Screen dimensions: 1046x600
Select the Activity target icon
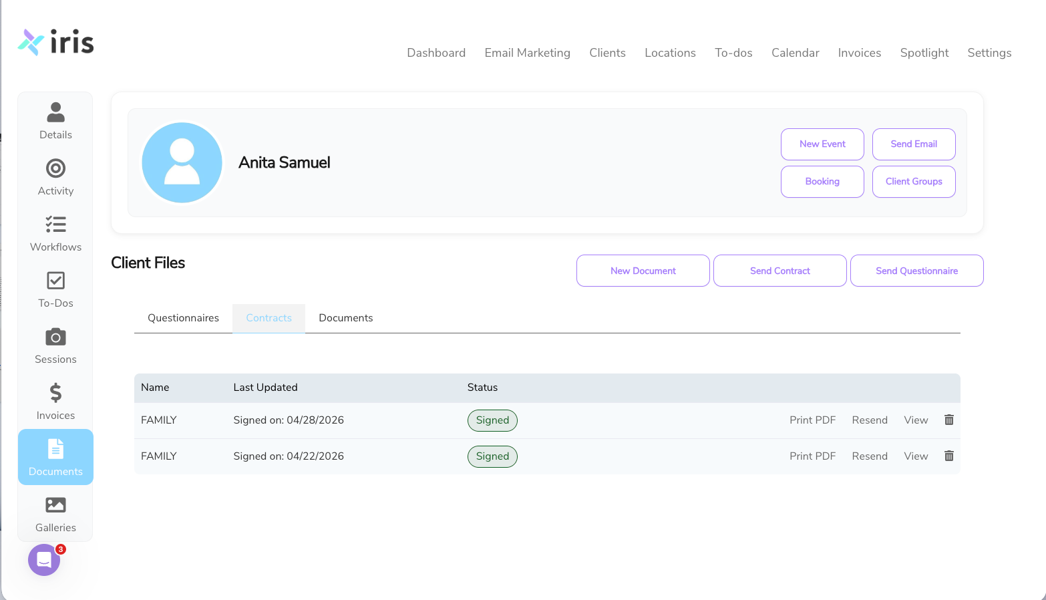pyautogui.click(x=55, y=168)
